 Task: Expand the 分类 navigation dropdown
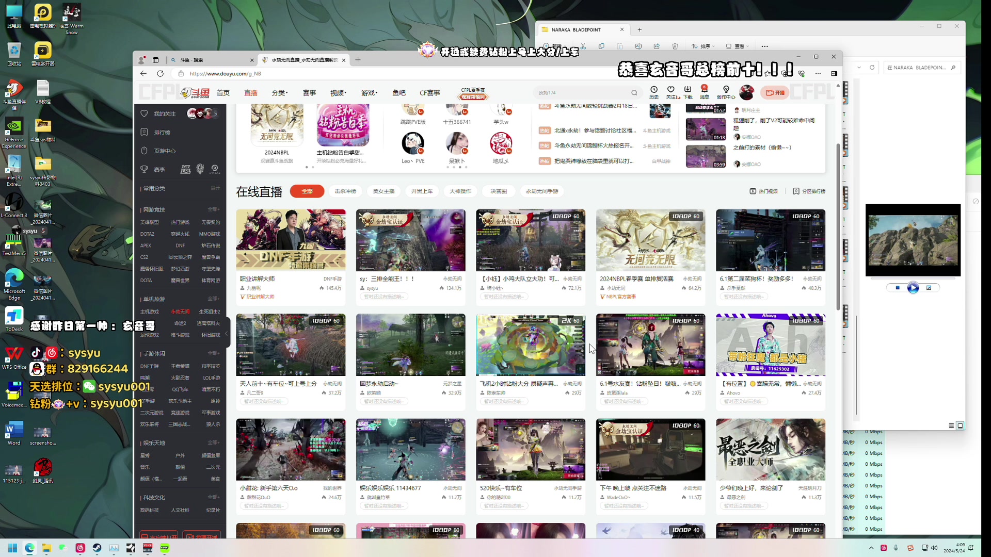[x=280, y=93]
